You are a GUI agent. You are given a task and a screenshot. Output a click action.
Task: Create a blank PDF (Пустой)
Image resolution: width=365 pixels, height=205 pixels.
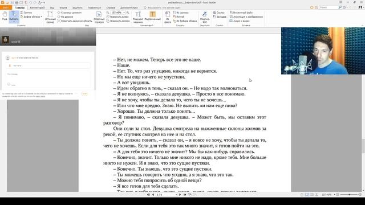(179, 17)
